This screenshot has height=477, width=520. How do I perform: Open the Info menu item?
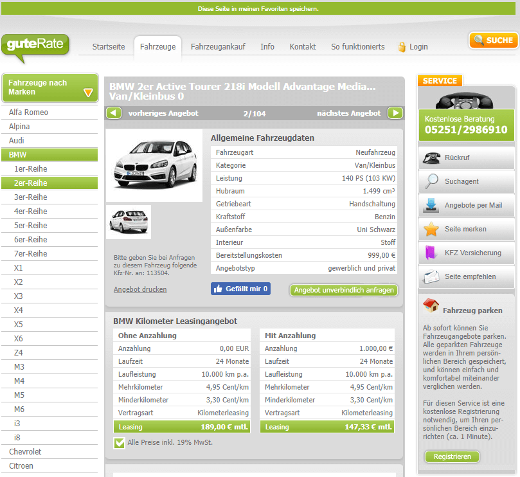[267, 47]
